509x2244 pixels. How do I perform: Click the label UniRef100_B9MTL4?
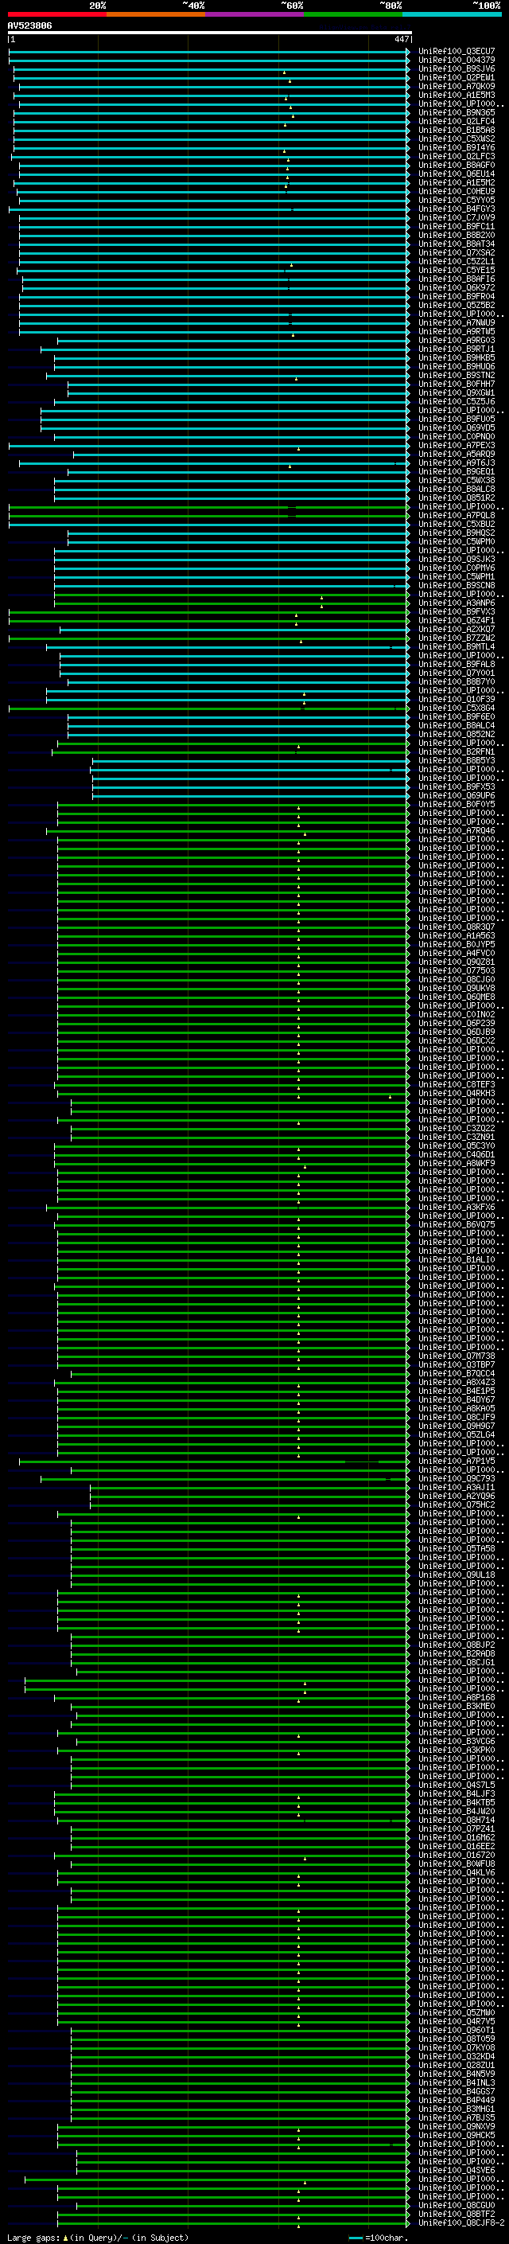(x=456, y=646)
